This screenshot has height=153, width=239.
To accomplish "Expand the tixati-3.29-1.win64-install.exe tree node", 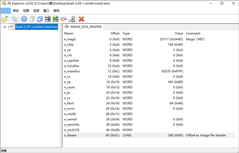I will click(4, 27).
